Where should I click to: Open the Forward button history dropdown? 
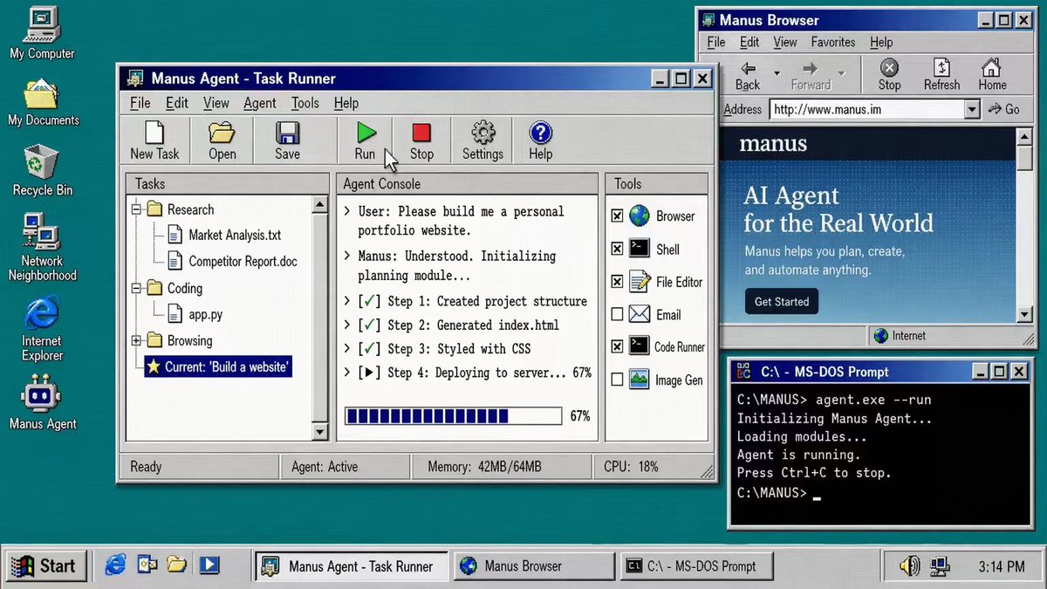(x=841, y=72)
